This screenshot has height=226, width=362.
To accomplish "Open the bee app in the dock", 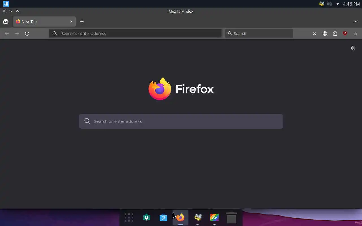I will coord(198,218).
